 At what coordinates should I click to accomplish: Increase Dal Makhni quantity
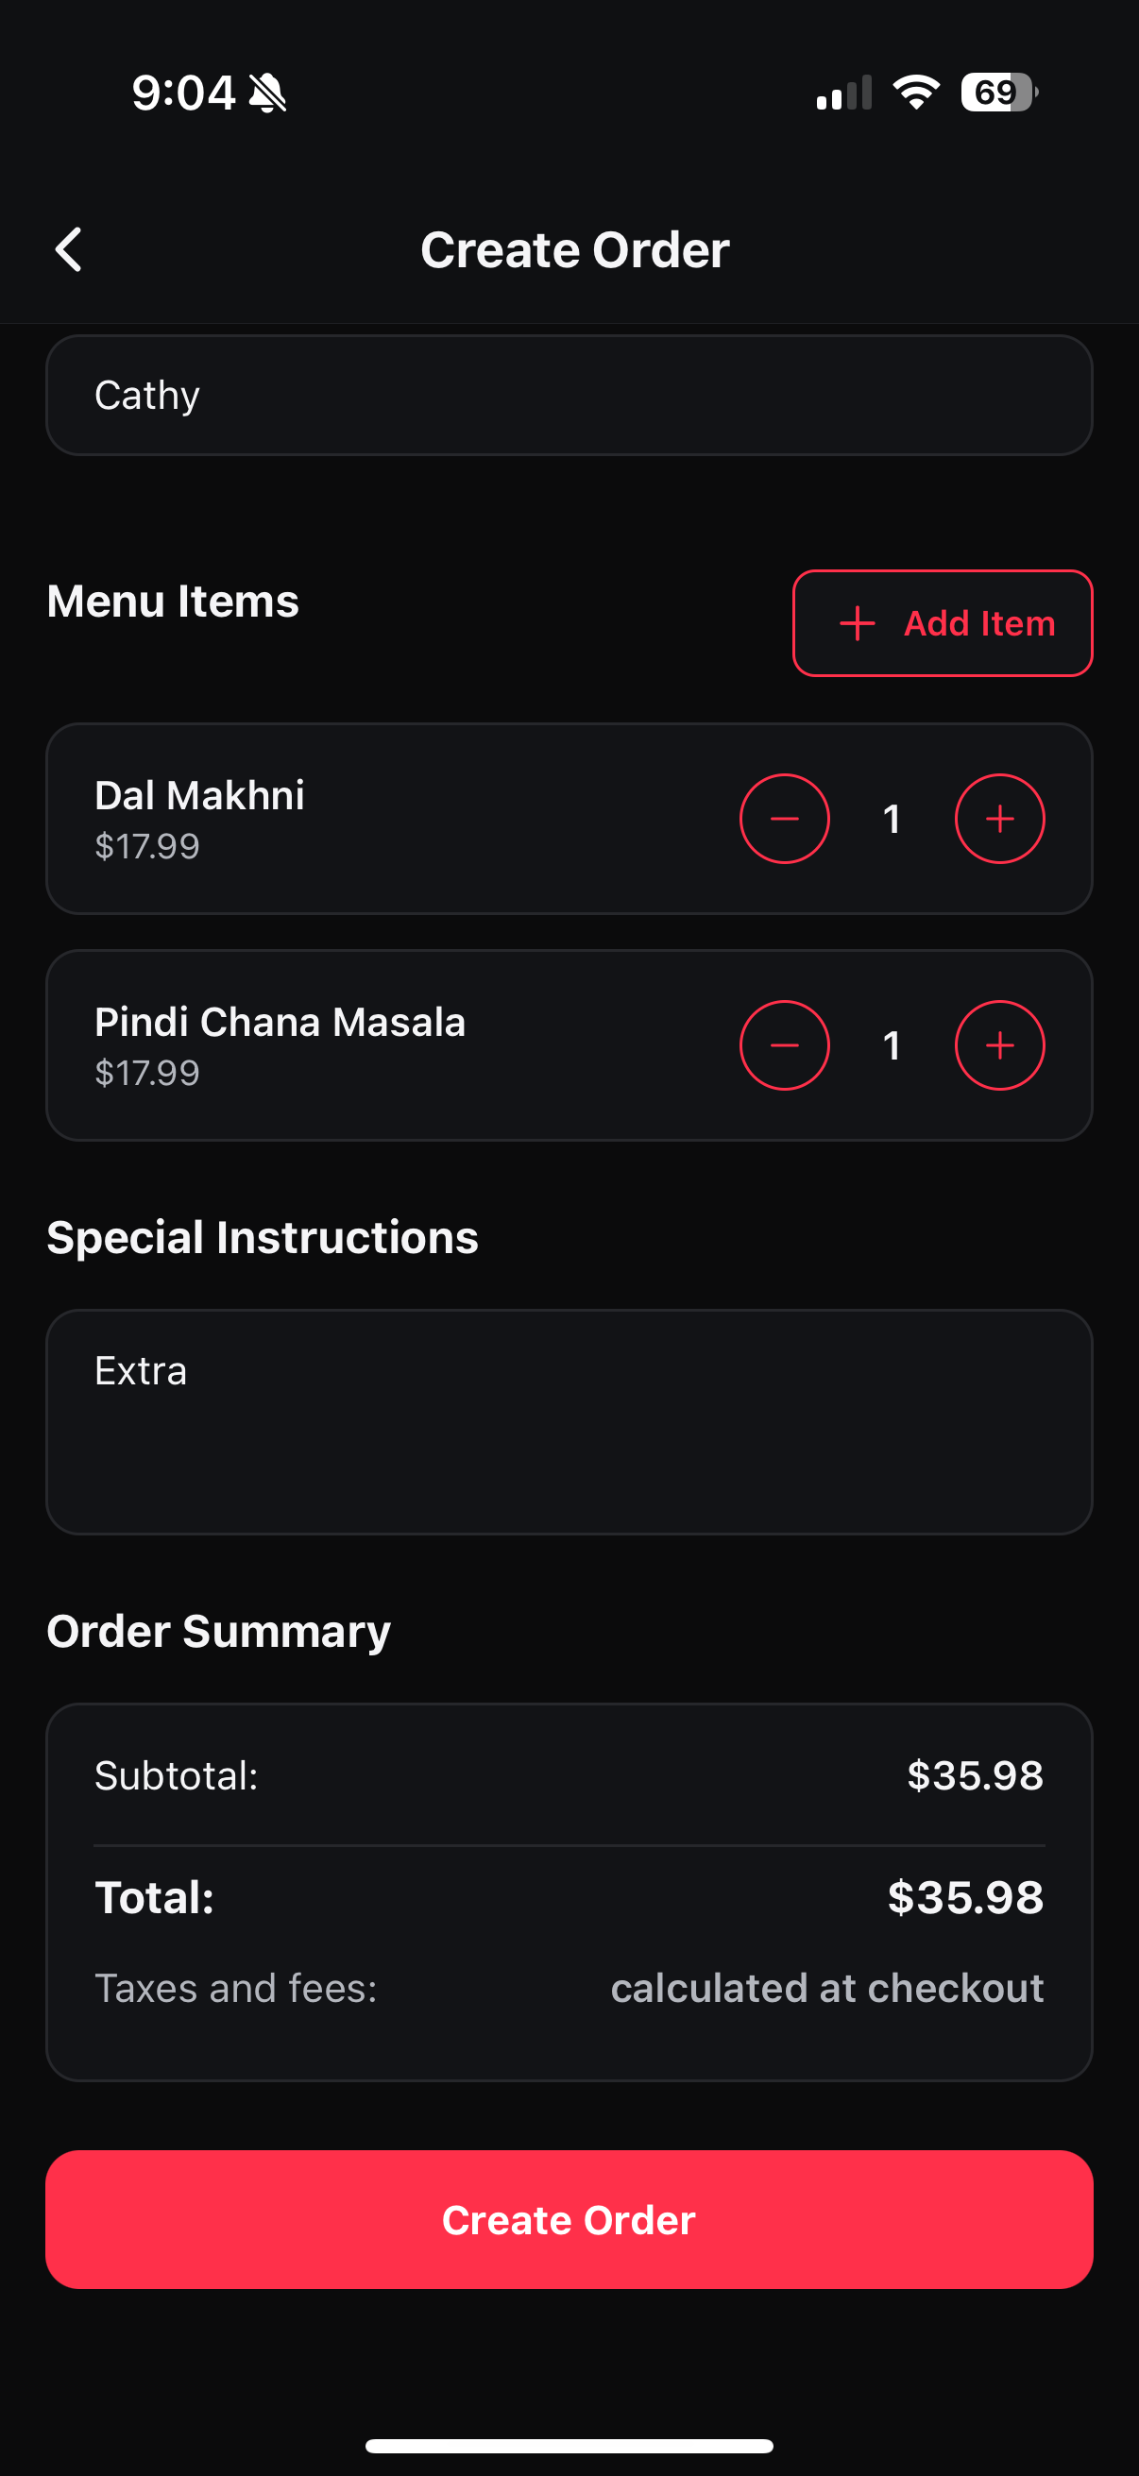(999, 819)
